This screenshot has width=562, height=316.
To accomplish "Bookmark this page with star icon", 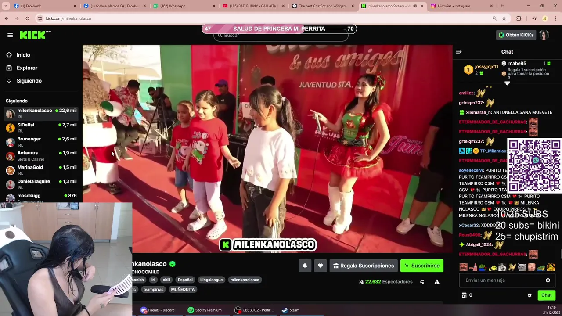I will [x=504, y=18].
